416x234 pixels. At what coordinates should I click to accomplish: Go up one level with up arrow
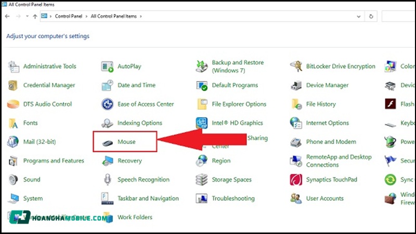pyautogui.click(x=35, y=17)
